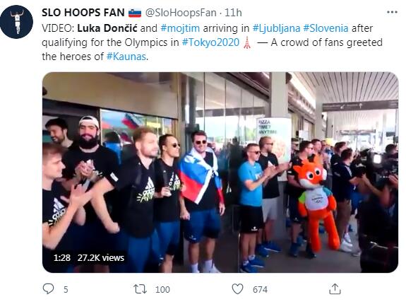View the 674 likes count
The image size is (406, 304).
point(260,289)
